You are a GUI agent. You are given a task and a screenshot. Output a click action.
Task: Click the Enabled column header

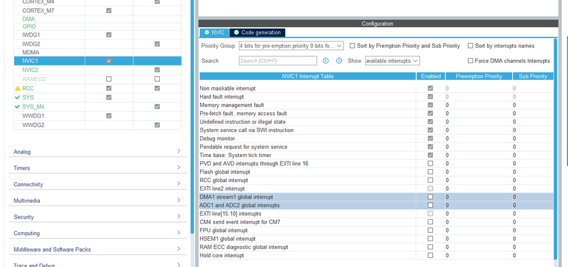point(431,76)
